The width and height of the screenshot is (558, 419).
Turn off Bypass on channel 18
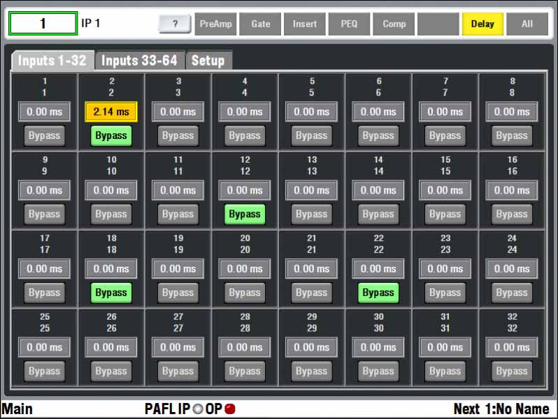tap(111, 293)
